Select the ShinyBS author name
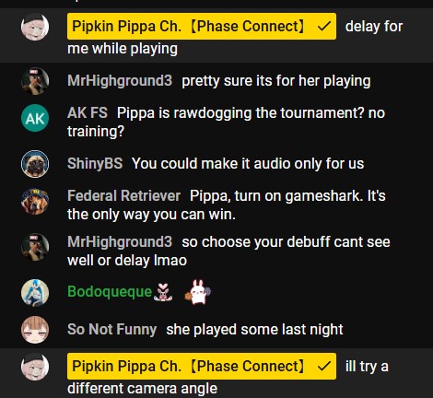Screen dimensions: 433x398 [95, 163]
